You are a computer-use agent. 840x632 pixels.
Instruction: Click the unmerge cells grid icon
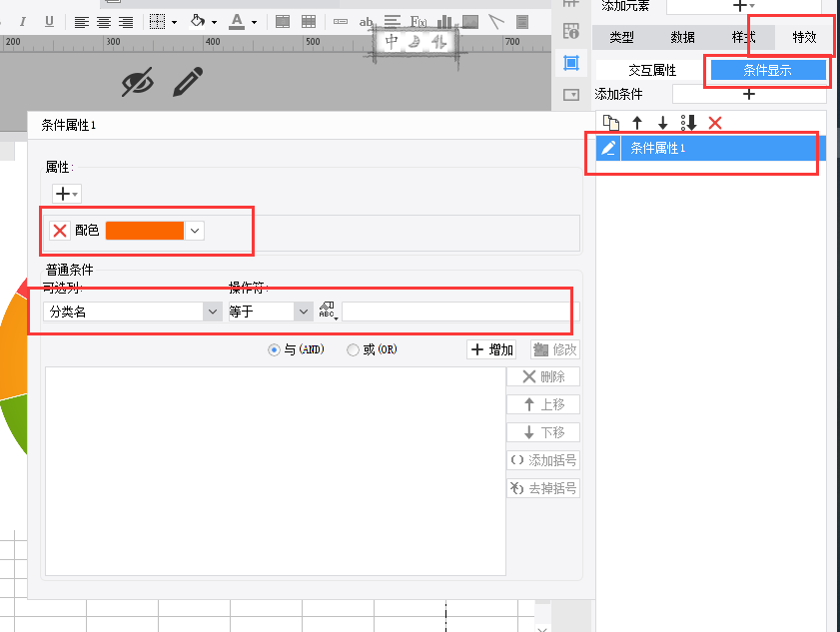pyautogui.click(x=309, y=22)
